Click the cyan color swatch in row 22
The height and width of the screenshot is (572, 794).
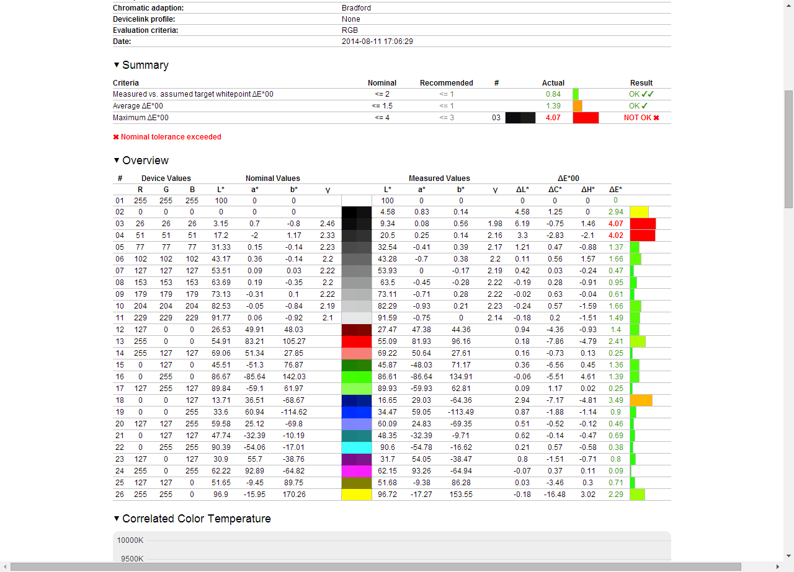click(357, 447)
